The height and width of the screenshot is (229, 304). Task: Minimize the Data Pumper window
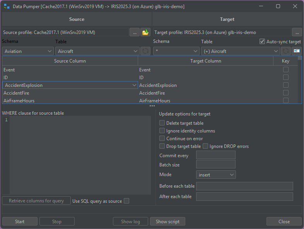point(261,6)
